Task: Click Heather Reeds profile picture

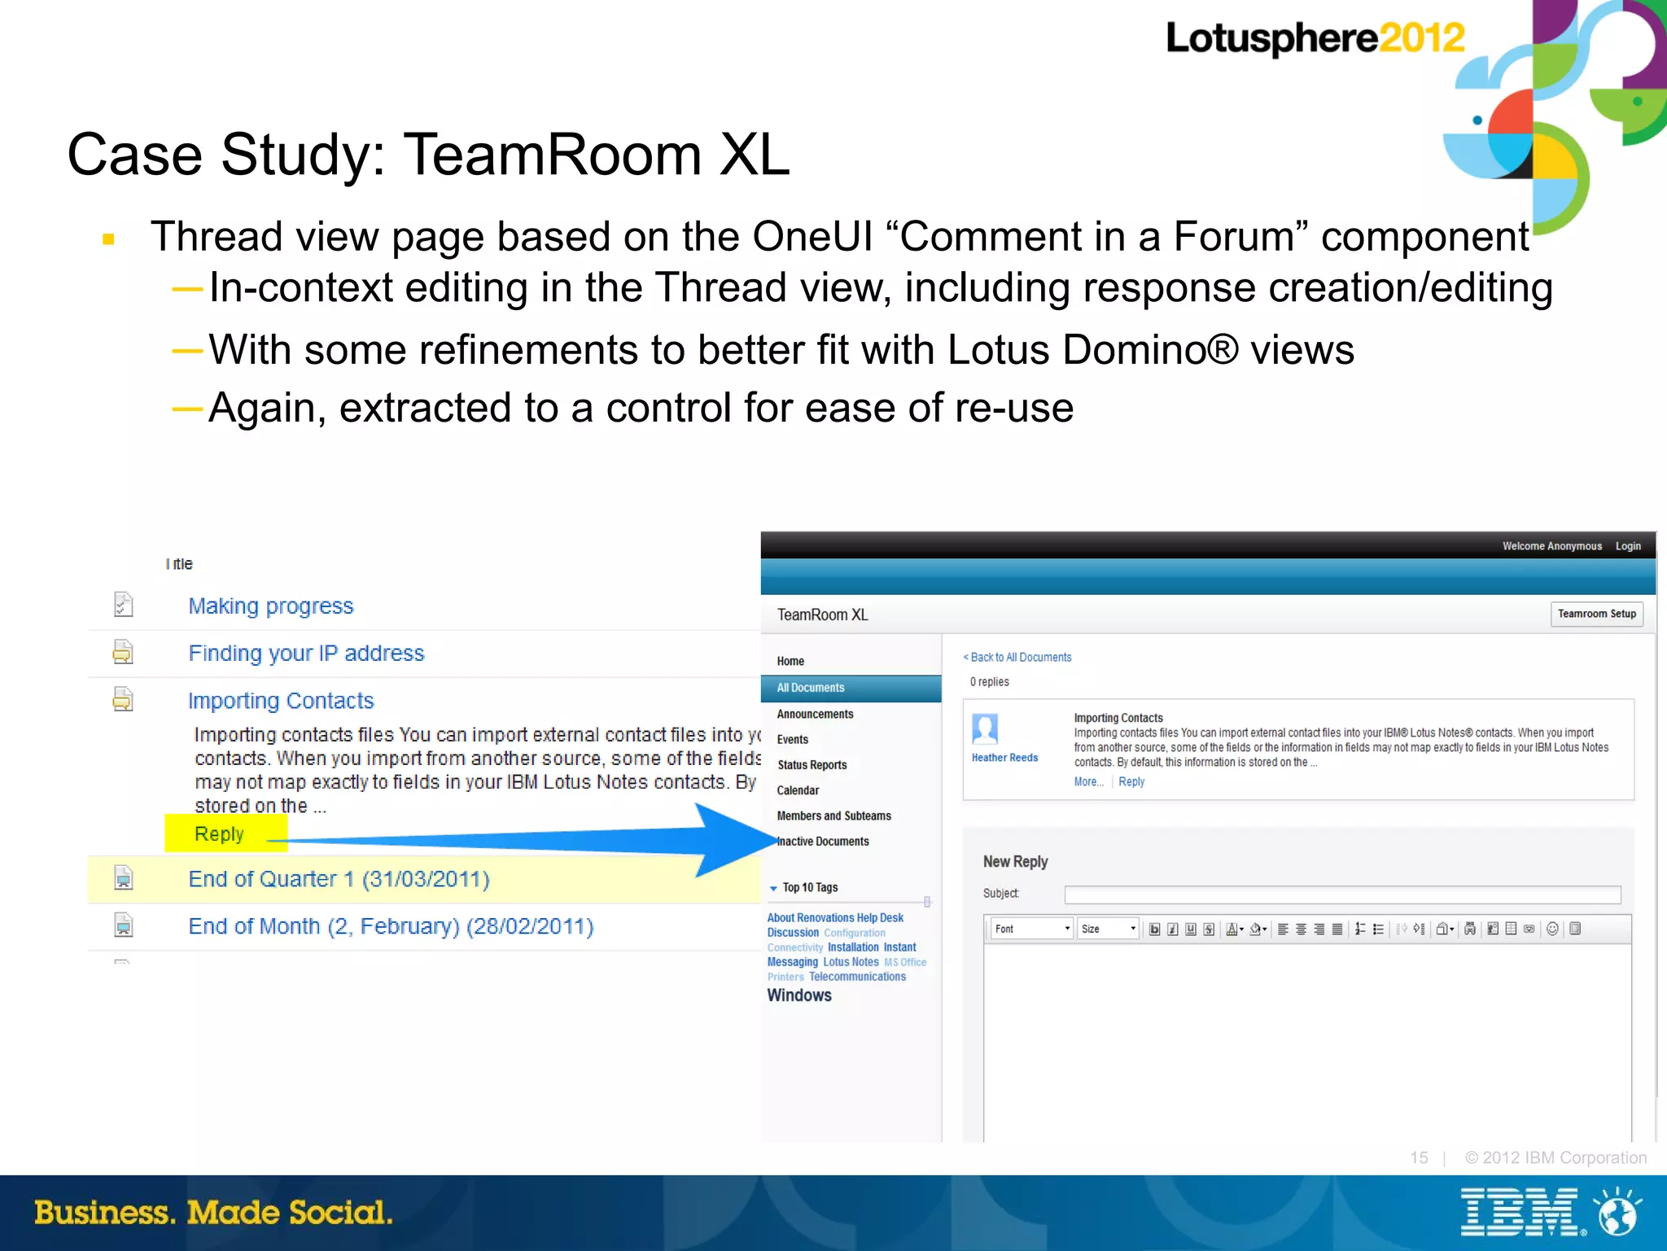Action: (x=985, y=728)
